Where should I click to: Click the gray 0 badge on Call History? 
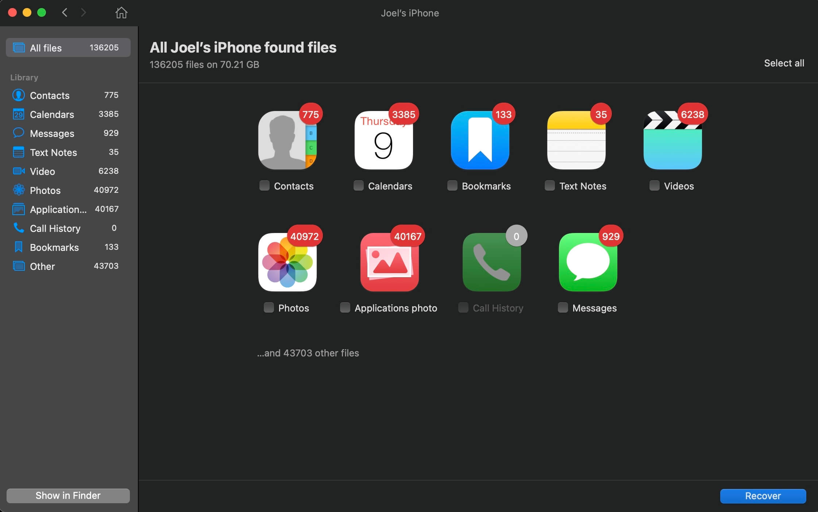[x=516, y=236]
